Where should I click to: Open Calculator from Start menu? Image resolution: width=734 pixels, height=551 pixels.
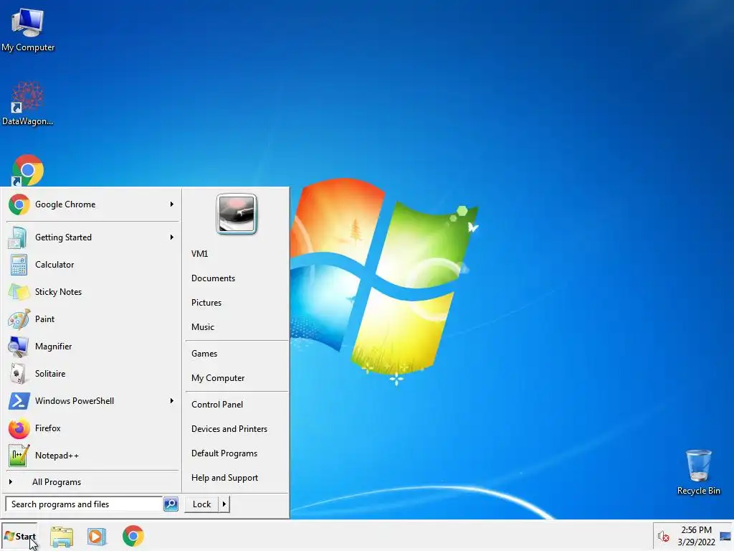point(92,264)
